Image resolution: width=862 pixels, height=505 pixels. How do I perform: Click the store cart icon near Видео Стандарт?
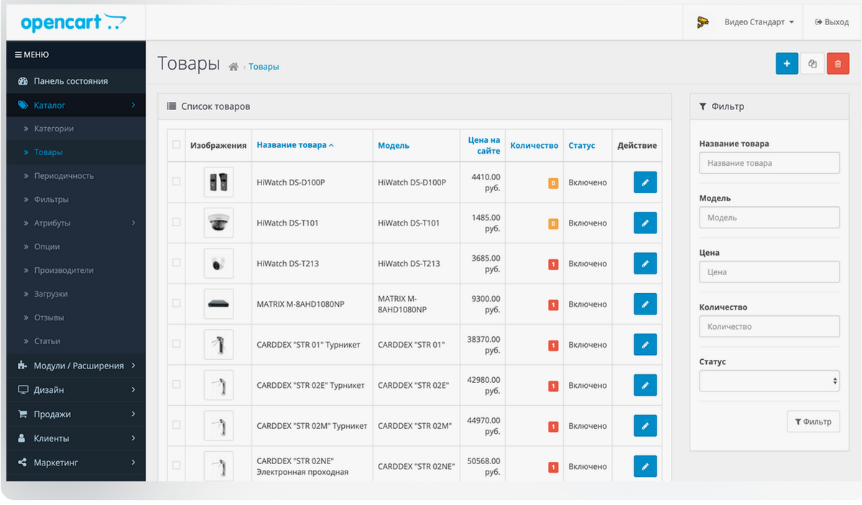coord(703,22)
